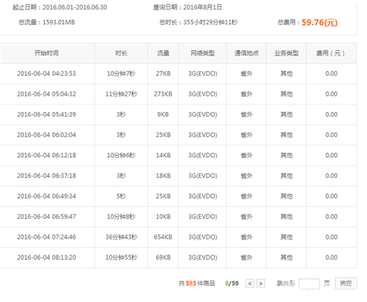Click the query date 2016年8月1日
Viewport: 367px width, 302px height.
coord(202,7)
